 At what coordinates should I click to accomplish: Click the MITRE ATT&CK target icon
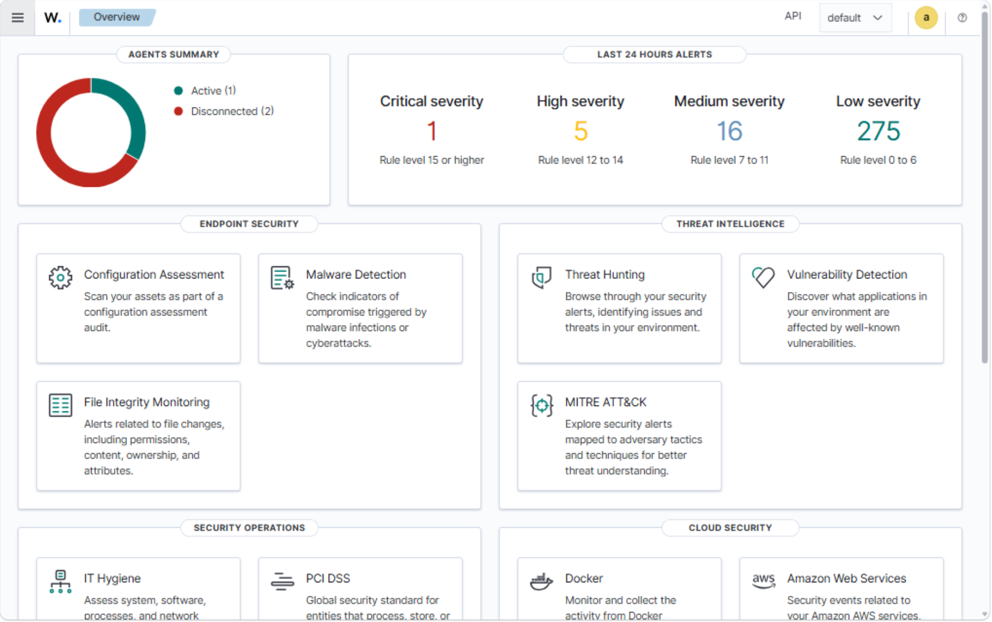[542, 405]
